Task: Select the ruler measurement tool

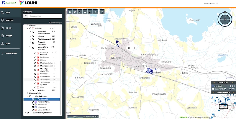Action: [x=80, y=12]
